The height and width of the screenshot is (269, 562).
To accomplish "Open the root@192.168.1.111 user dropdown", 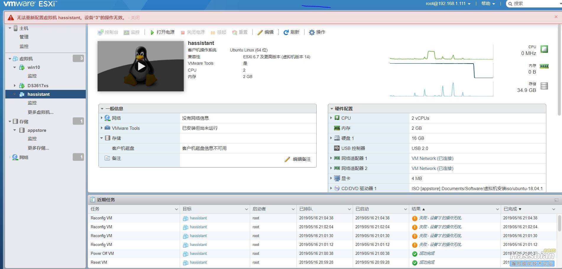I will click(x=448, y=4).
